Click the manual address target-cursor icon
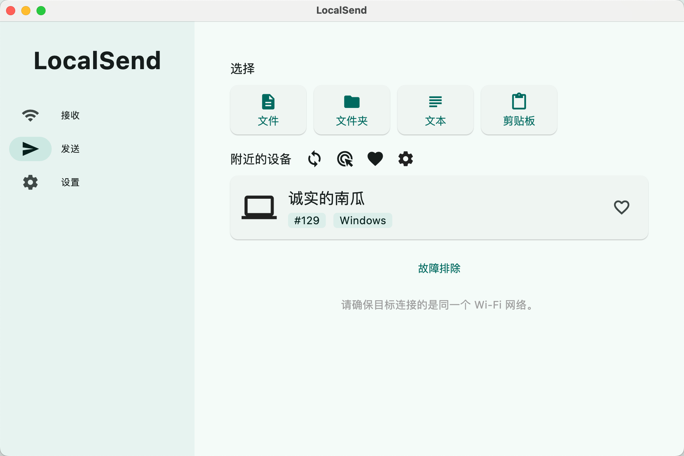684x456 pixels. 345,159
